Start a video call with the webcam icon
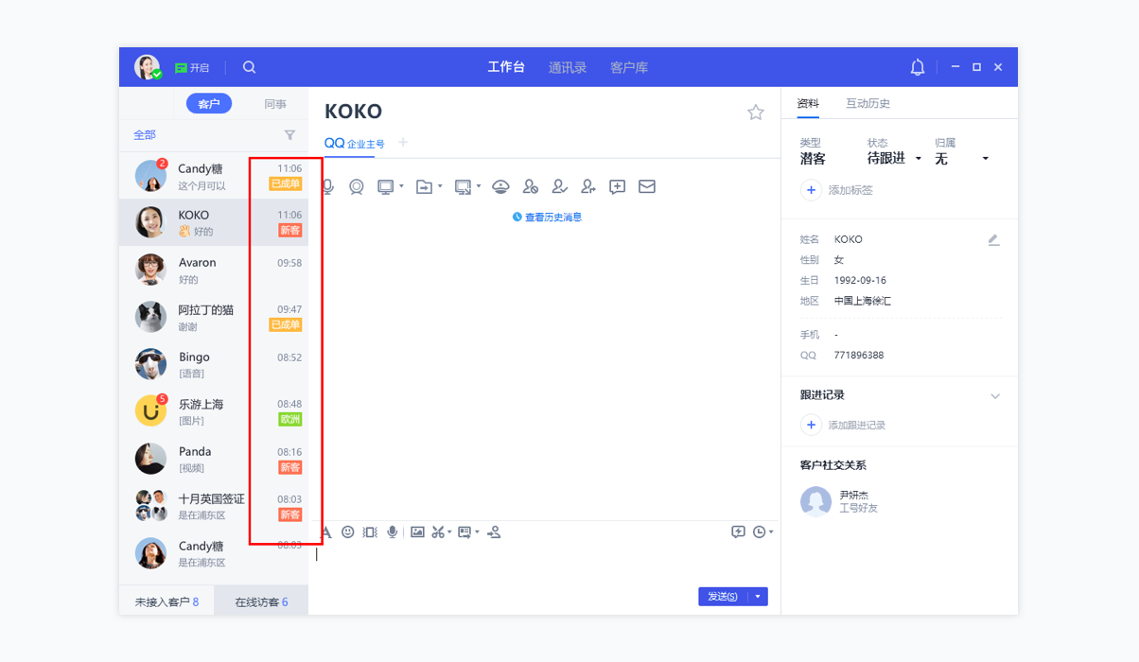This screenshot has height=662, width=1139. point(357,187)
